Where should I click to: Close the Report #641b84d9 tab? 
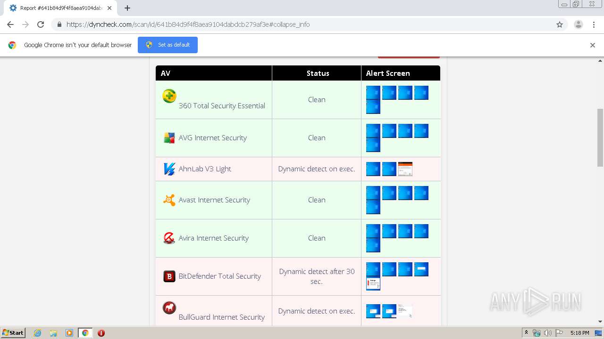pyautogui.click(x=110, y=8)
